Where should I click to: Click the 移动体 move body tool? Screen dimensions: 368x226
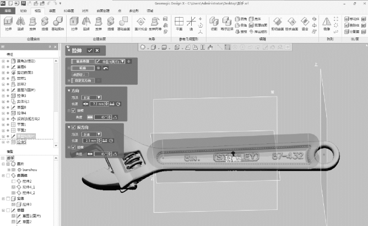(352, 19)
